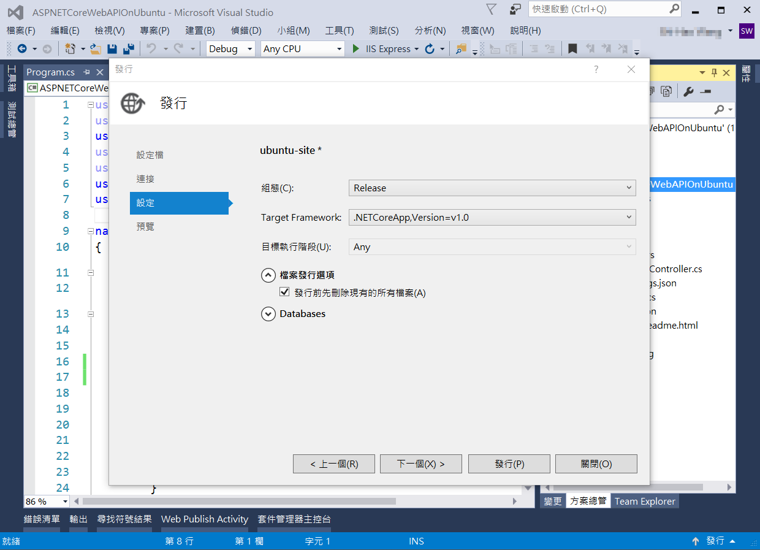Image resolution: width=760 pixels, height=550 pixels.
Task: Uncheck delete all existing files before publish
Action: point(284,292)
